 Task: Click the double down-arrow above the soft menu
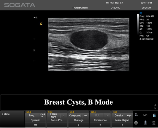(155, 108)
